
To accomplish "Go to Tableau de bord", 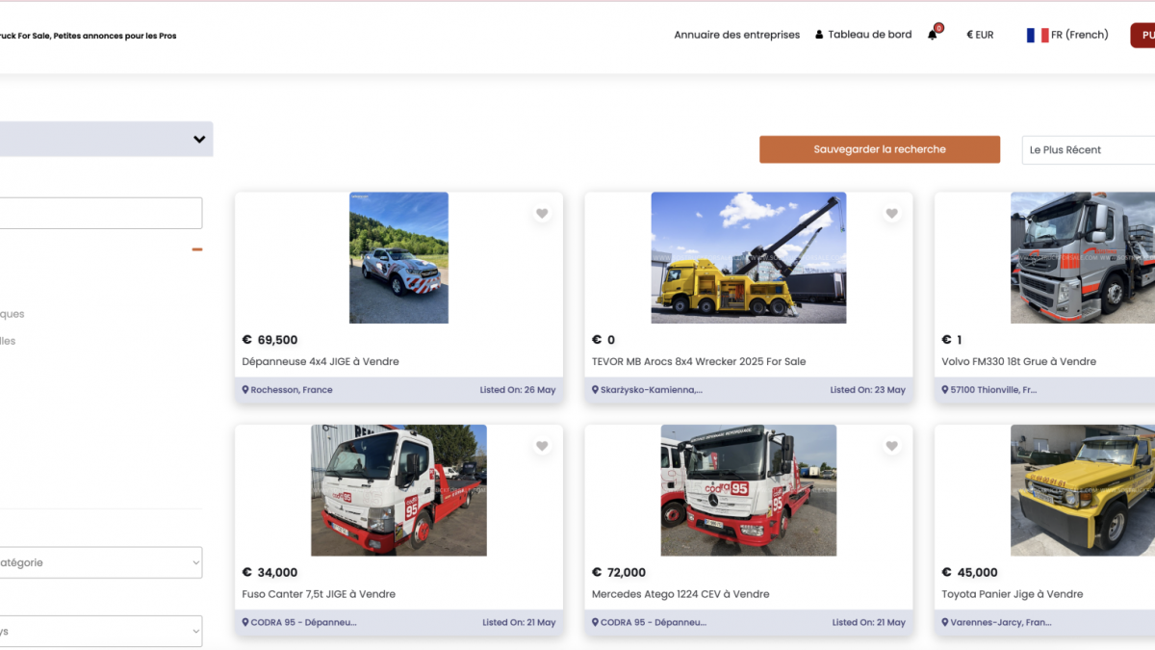I will pyautogui.click(x=869, y=35).
